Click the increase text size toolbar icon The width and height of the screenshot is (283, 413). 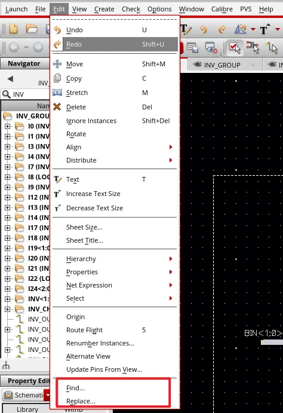click(265, 29)
